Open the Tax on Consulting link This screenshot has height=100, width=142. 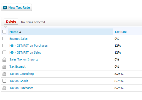coord(22,74)
